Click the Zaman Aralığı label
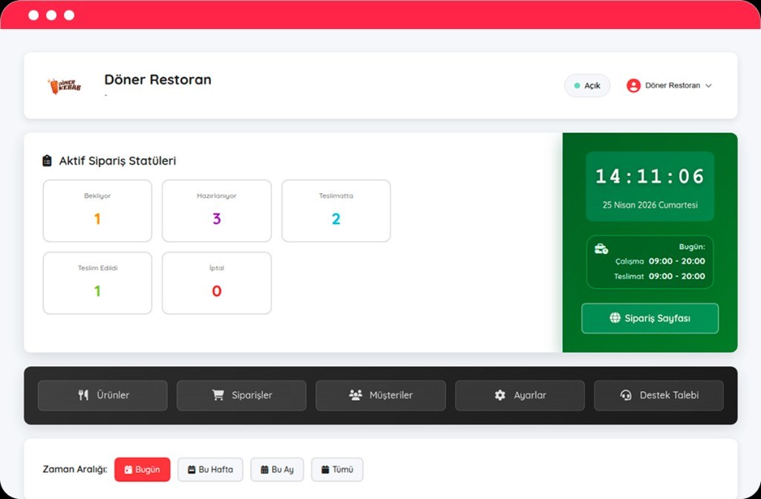Viewport: 761px width, 499px height. point(75,469)
